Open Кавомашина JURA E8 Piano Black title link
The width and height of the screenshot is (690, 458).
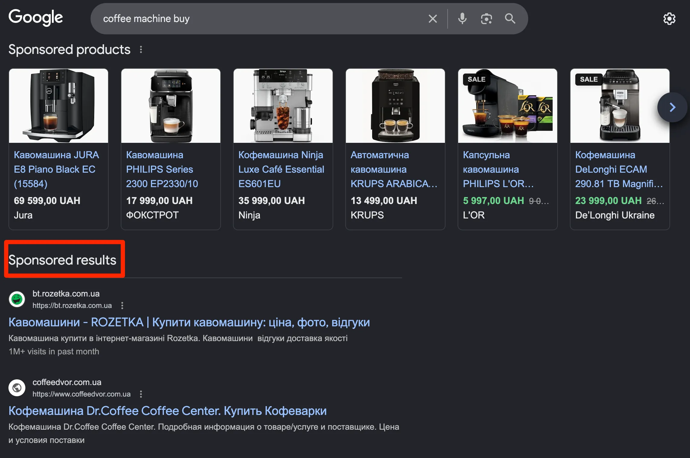coord(56,169)
